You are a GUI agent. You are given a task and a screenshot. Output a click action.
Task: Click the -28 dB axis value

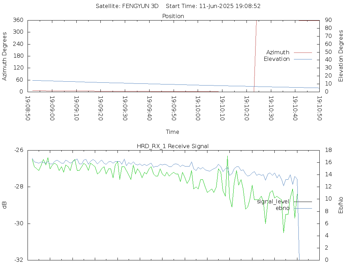(x=19, y=187)
